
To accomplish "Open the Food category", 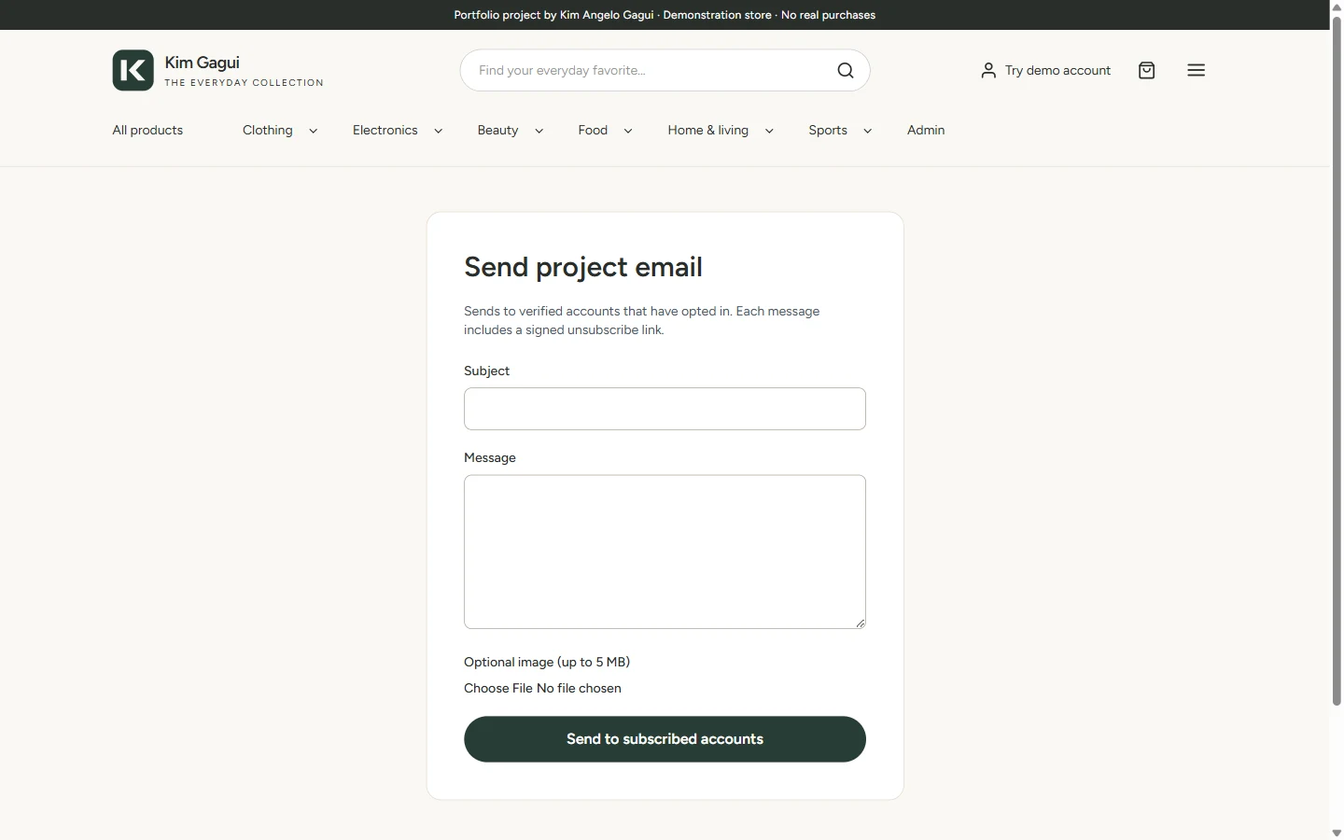I will 593,130.
